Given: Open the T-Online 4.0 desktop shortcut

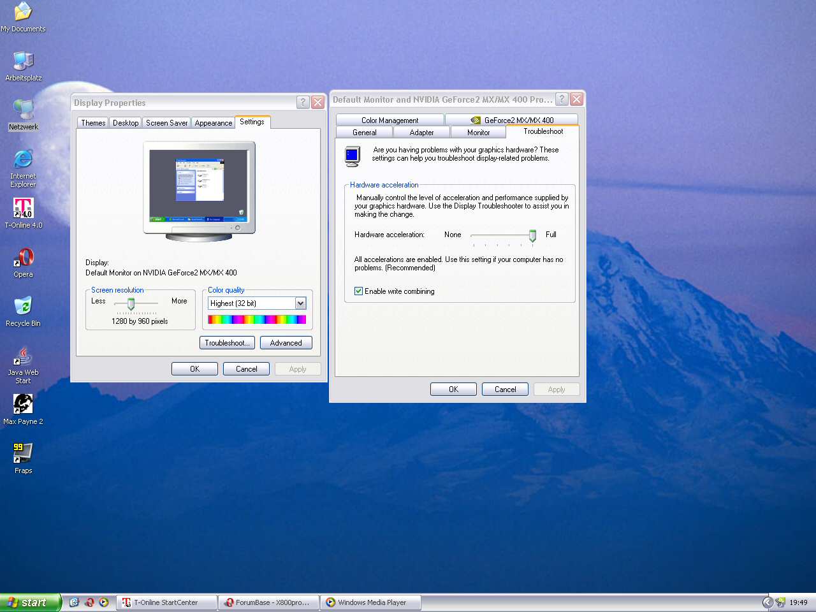Looking at the screenshot, I should click(24, 214).
